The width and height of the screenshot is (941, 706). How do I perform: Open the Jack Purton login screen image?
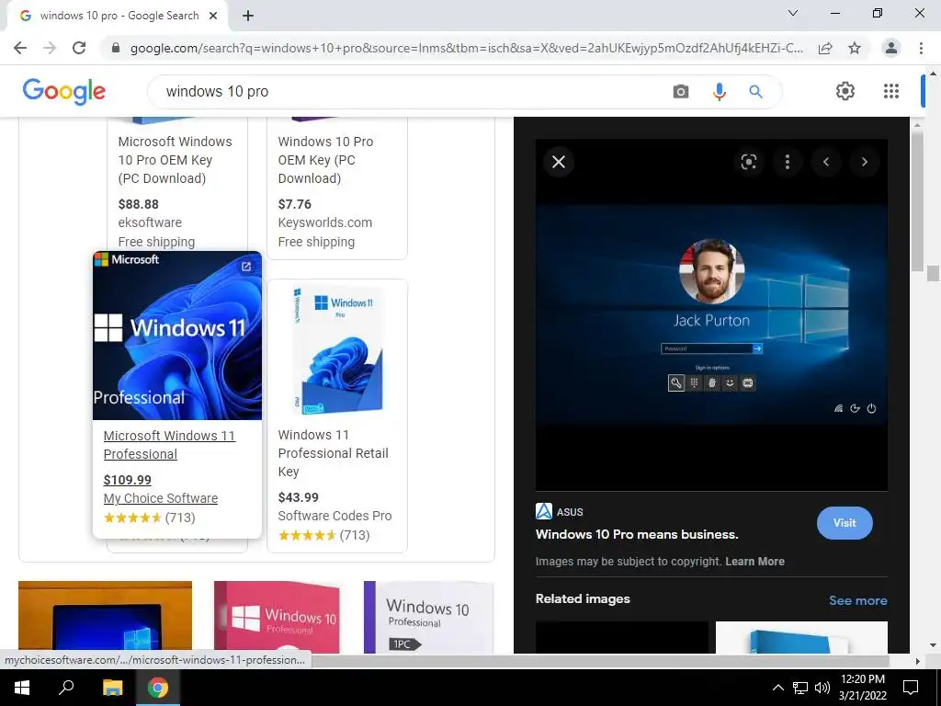711,314
